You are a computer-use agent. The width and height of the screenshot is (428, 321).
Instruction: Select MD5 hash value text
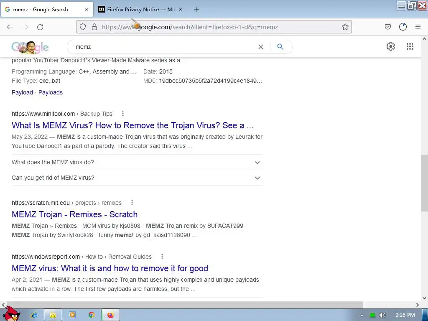pos(211,81)
